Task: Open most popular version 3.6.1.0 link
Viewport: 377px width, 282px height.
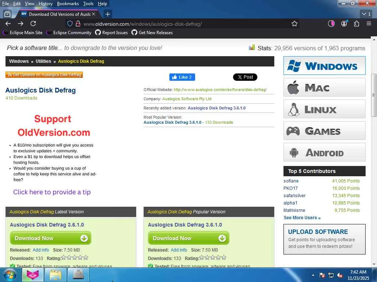Action: 172,122
